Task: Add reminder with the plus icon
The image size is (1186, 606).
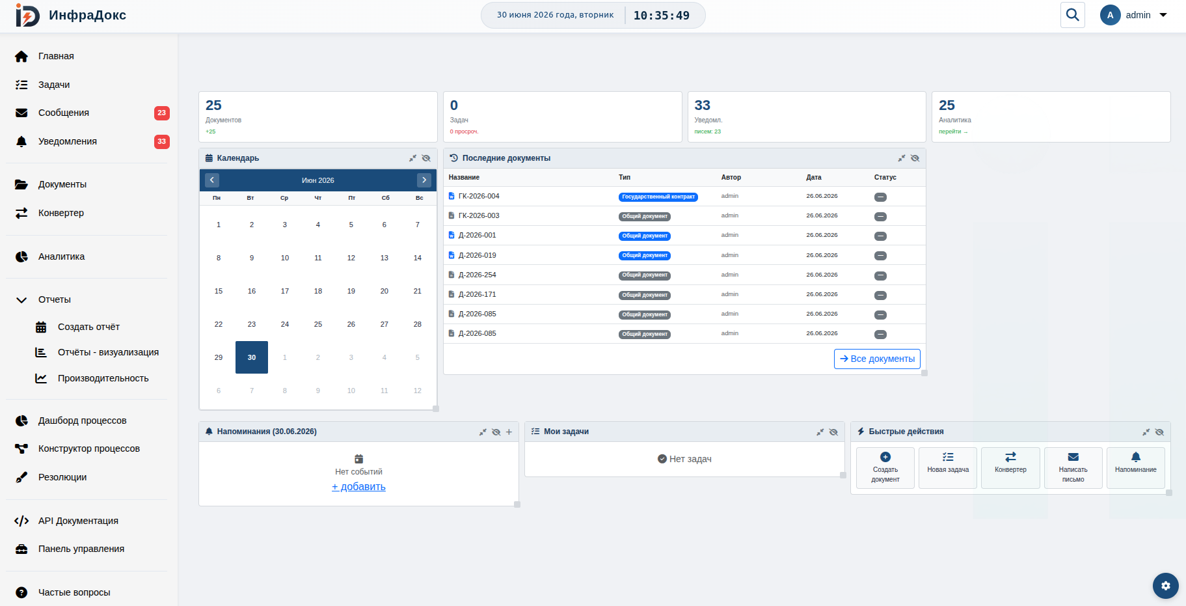Action: (x=509, y=432)
